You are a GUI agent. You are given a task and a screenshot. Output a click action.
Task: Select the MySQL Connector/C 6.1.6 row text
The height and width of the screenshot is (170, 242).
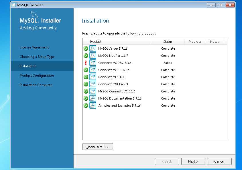tap(117, 91)
